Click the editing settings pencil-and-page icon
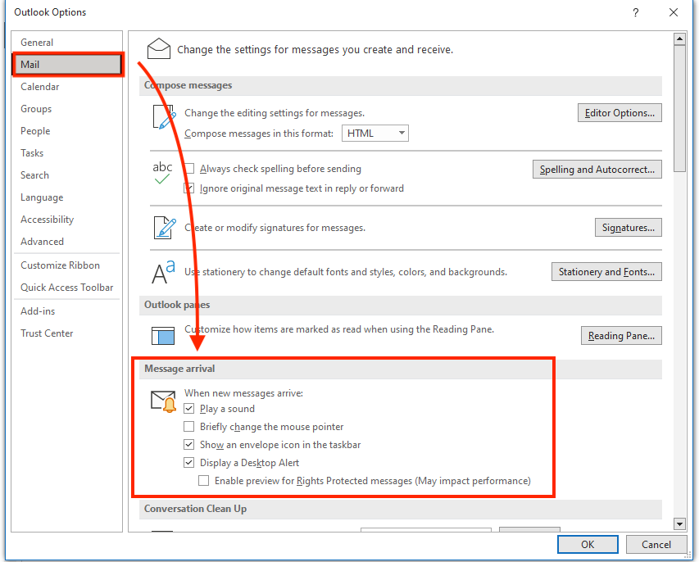 click(164, 117)
